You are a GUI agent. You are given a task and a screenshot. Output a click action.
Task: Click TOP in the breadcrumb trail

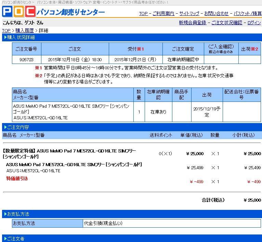(x=6, y=30)
